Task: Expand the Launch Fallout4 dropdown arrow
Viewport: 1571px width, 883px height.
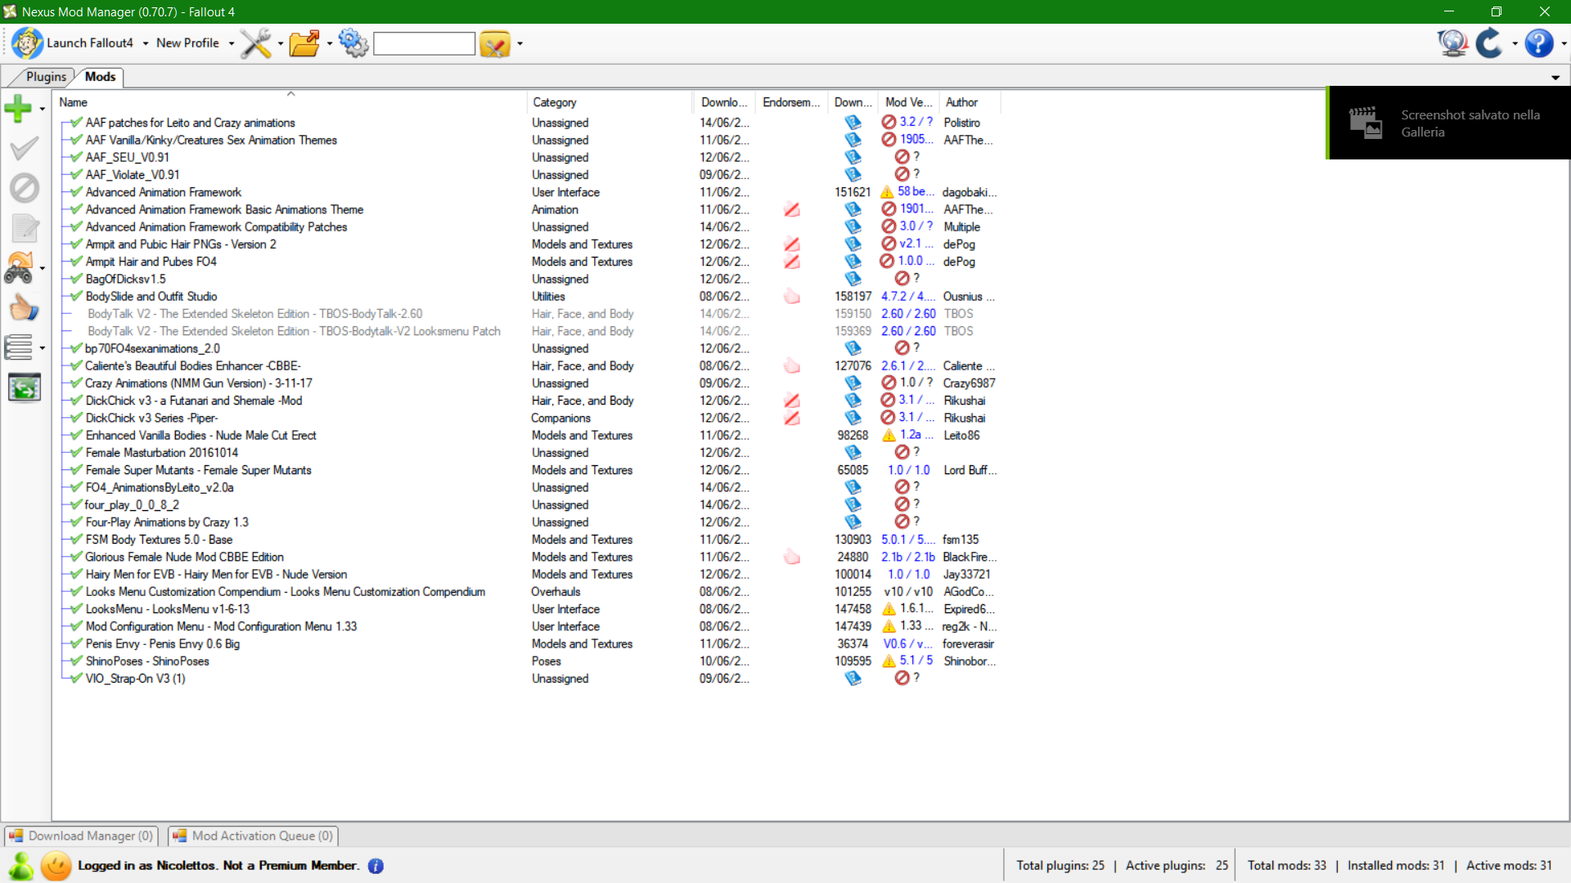Action: pos(146,43)
